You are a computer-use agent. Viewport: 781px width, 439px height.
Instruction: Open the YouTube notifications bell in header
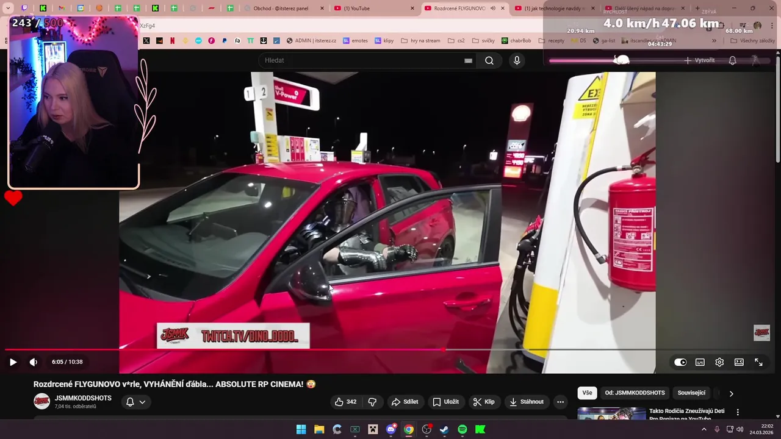click(732, 60)
